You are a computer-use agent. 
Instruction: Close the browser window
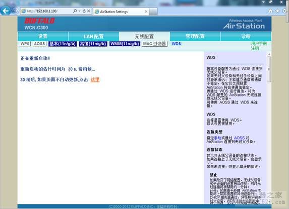click(281, 2)
